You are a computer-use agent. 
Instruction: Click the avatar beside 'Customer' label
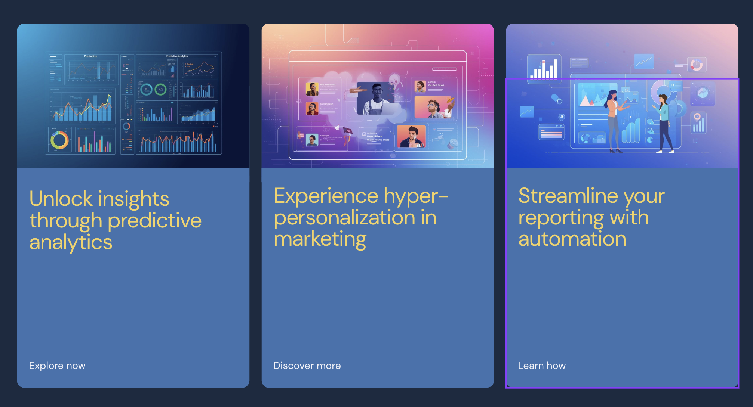click(x=312, y=109)
